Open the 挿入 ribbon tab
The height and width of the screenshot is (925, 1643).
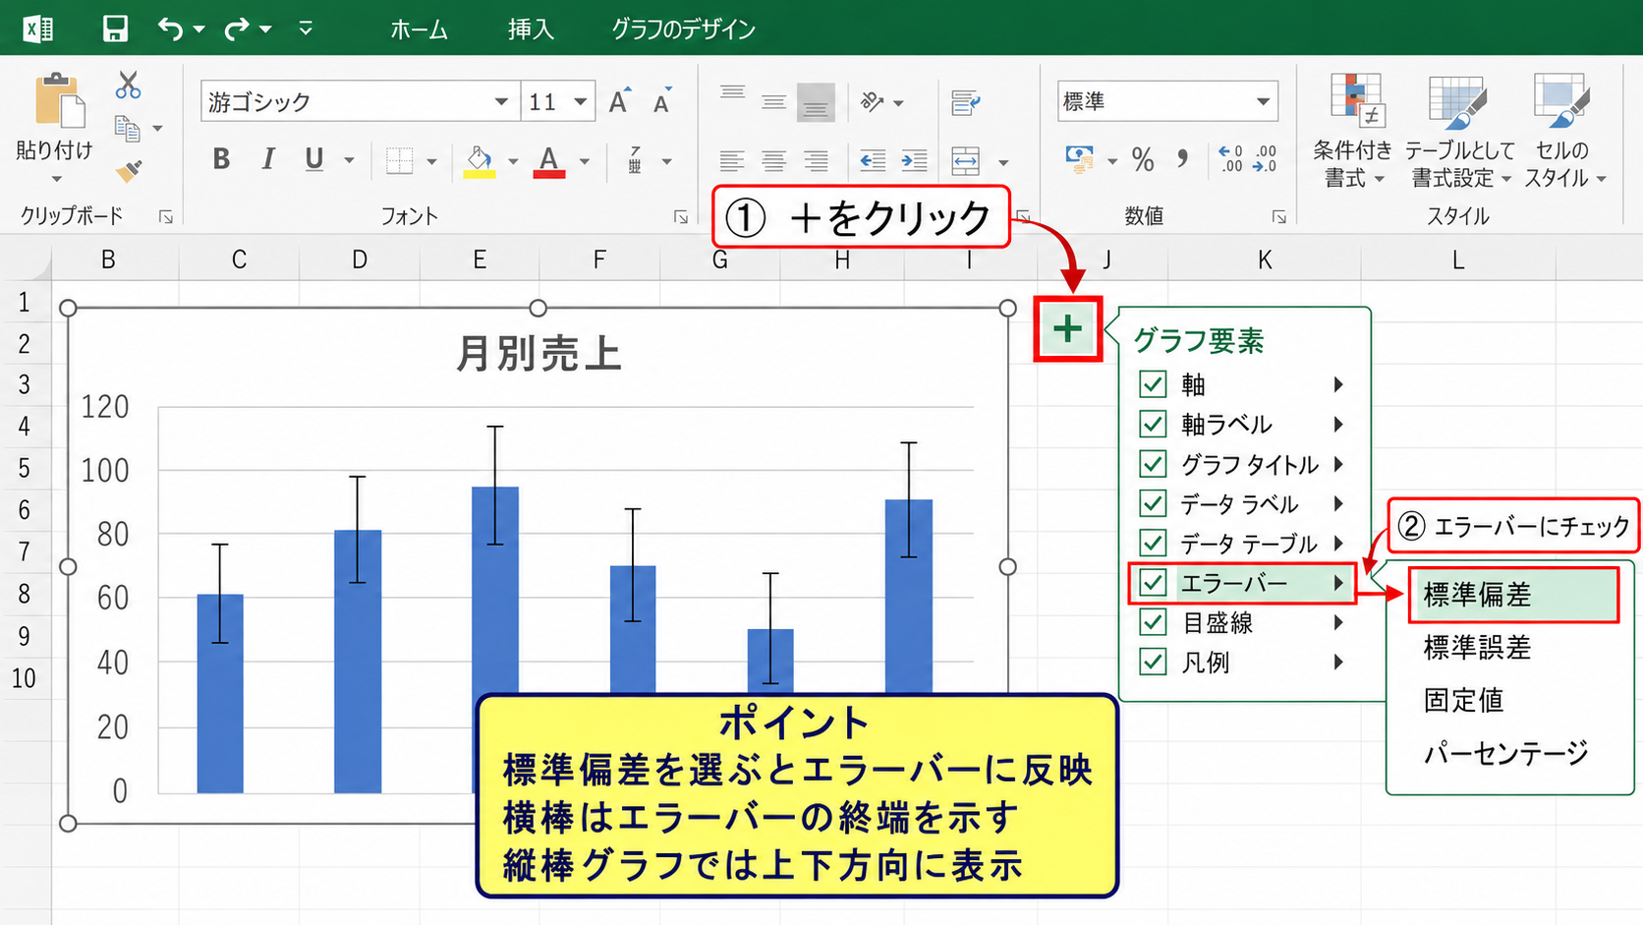click(531, 29)
